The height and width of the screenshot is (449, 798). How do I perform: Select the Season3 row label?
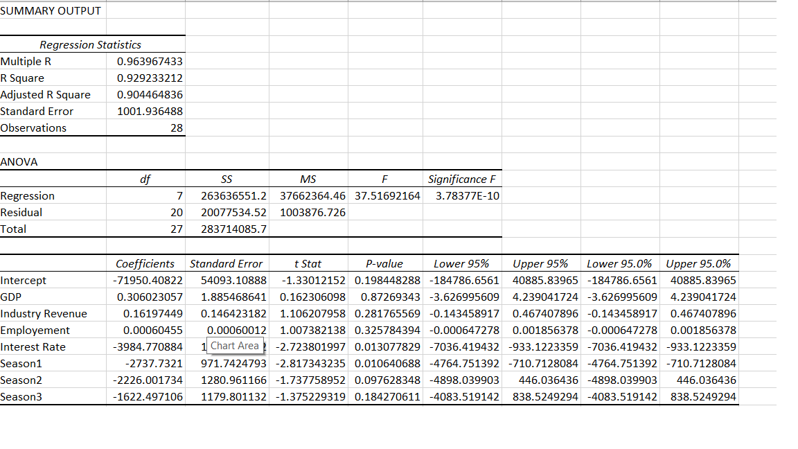pyautogui.click(x=53, y=396)
